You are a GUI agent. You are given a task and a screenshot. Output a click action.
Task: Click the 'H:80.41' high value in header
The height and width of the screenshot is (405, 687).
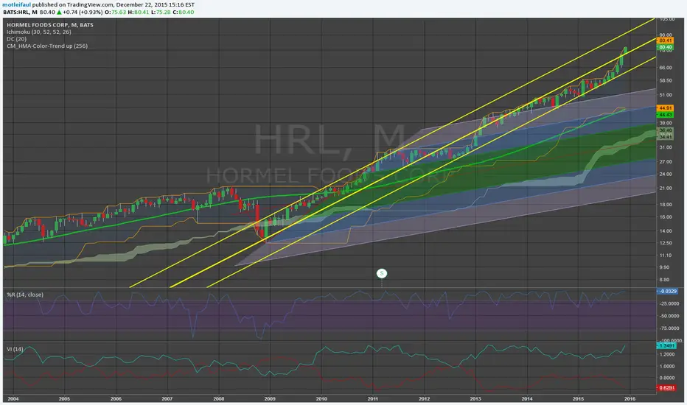pyautogui.click(x=140, y=12)
